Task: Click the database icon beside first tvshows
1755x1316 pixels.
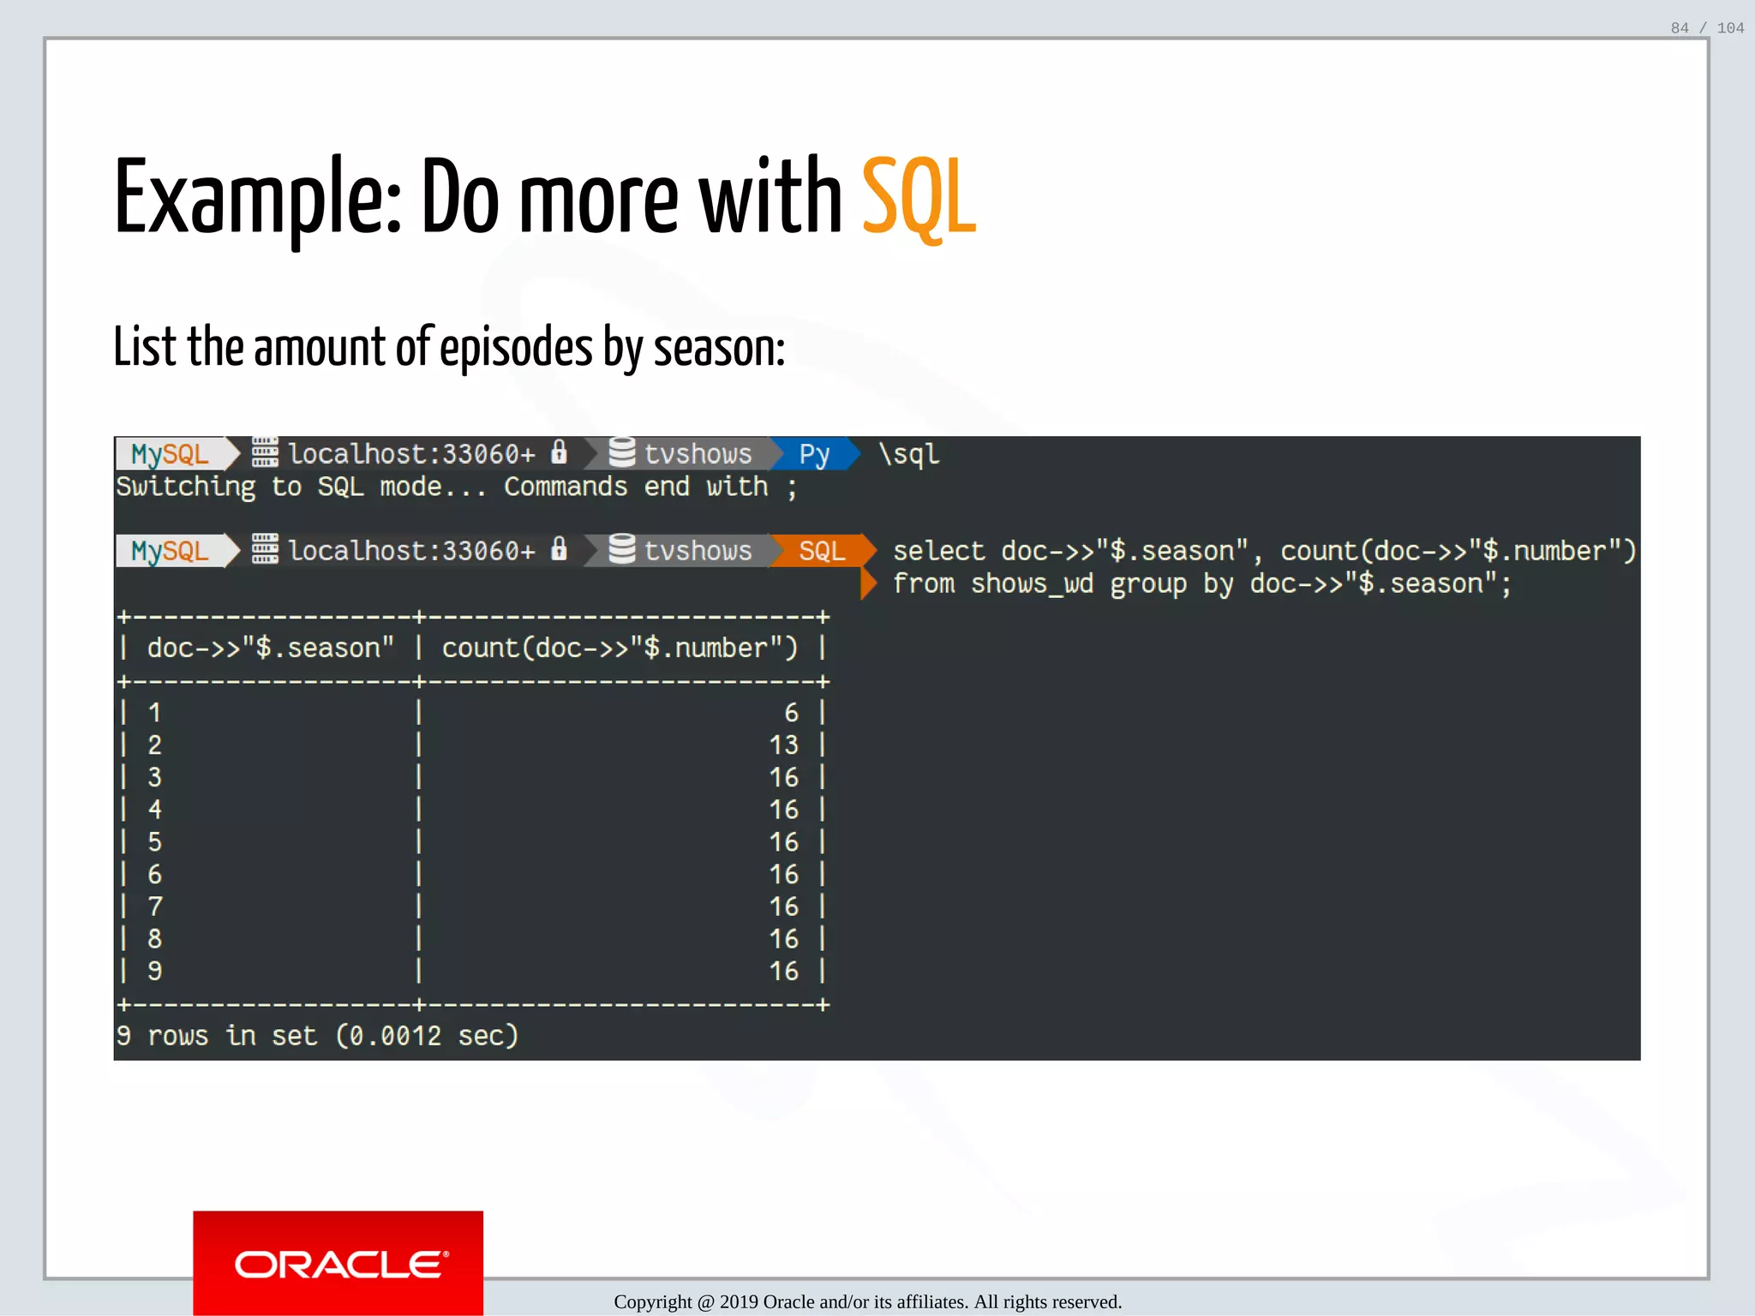Action: (621, 452)
